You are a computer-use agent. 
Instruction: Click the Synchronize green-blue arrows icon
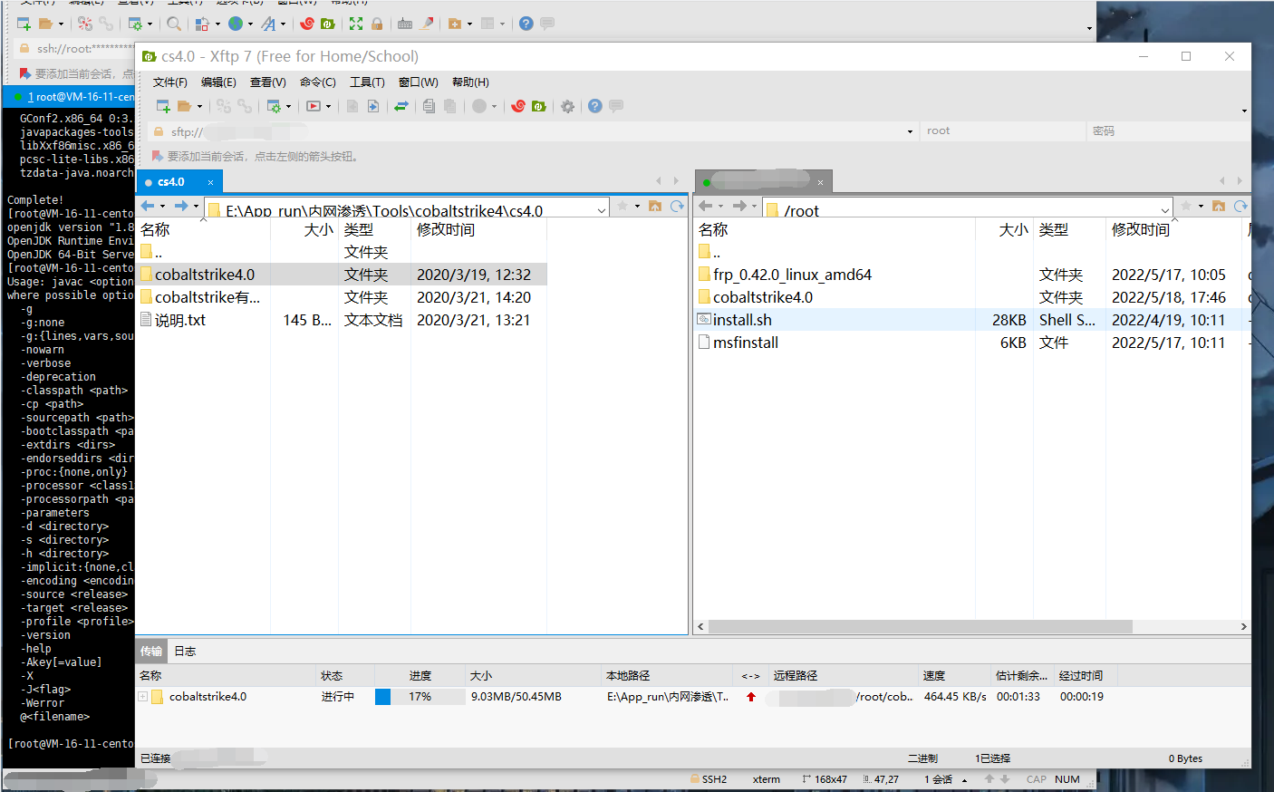[401, 106]
